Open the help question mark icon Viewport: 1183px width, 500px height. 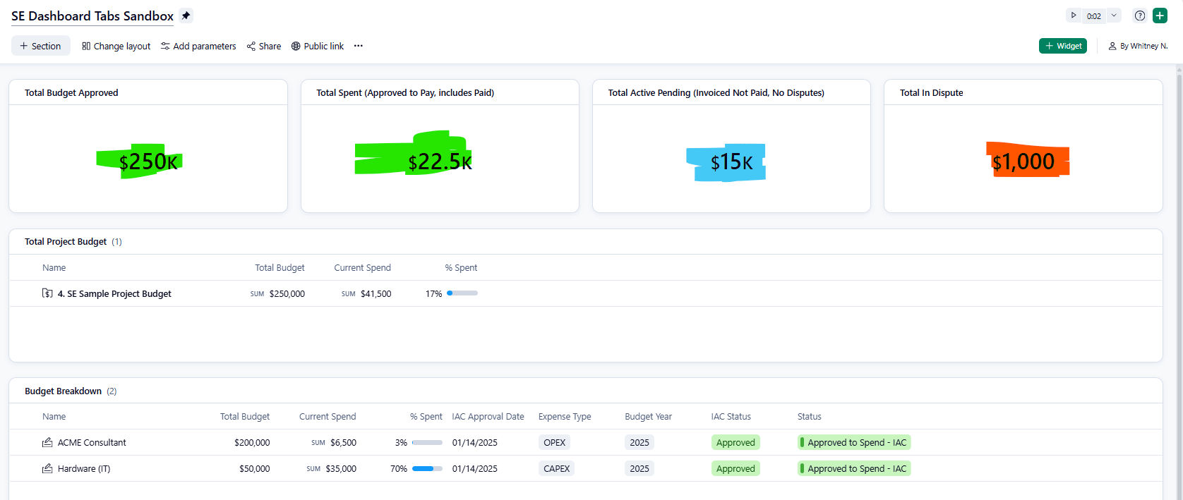pyautogui.click(x=1139, y=16)
